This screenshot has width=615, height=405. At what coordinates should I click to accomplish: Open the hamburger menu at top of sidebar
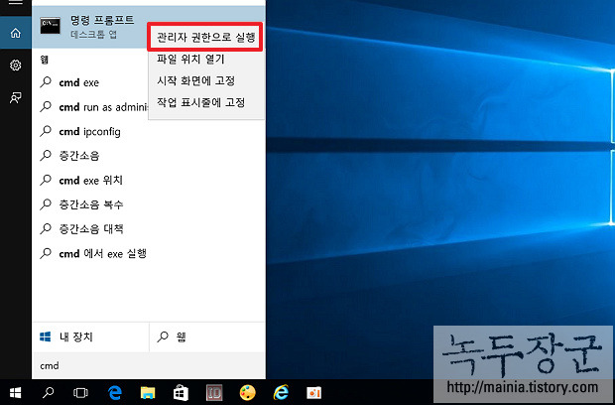click(15, 2)
